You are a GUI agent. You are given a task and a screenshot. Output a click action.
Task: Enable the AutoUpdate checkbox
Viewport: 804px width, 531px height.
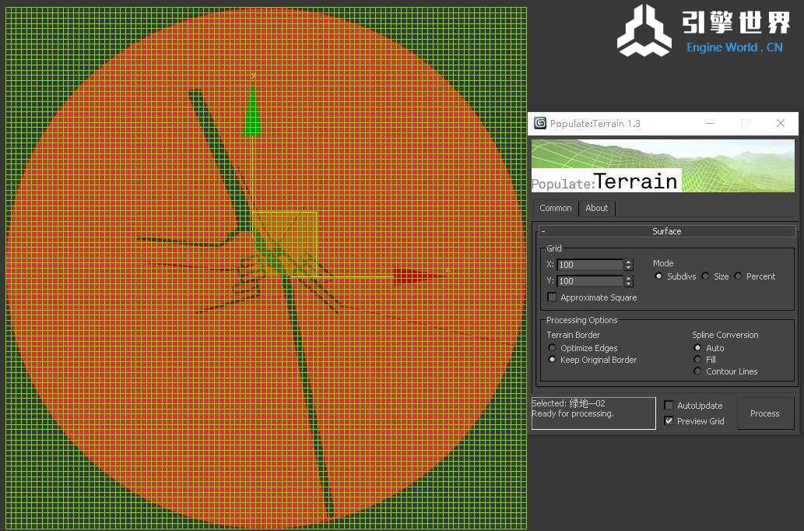pos(669,406)
